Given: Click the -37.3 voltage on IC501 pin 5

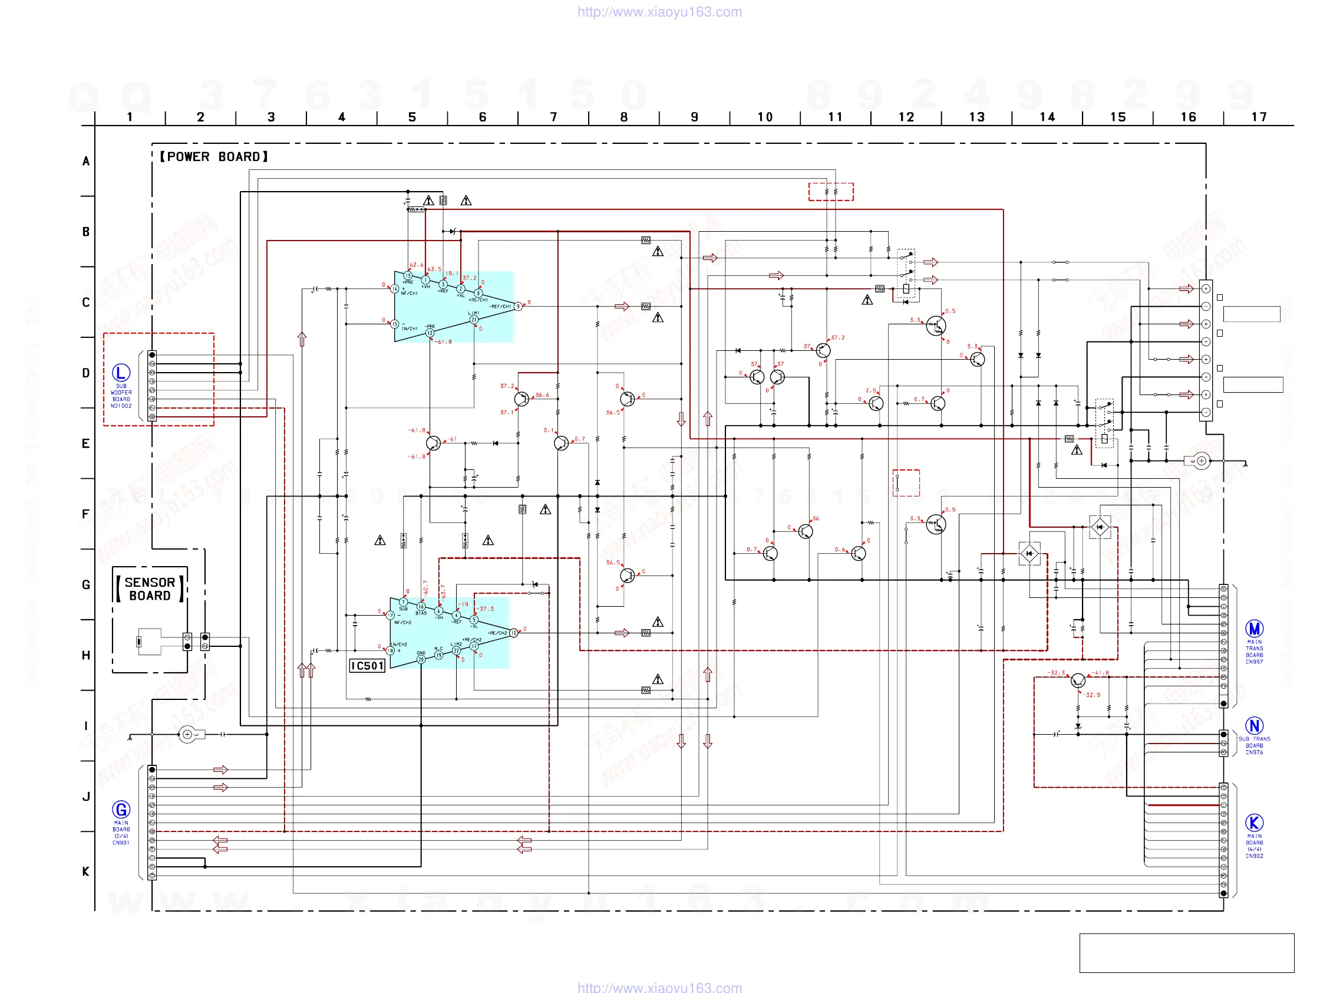Looking at the screenshot, I should point(485,609).
